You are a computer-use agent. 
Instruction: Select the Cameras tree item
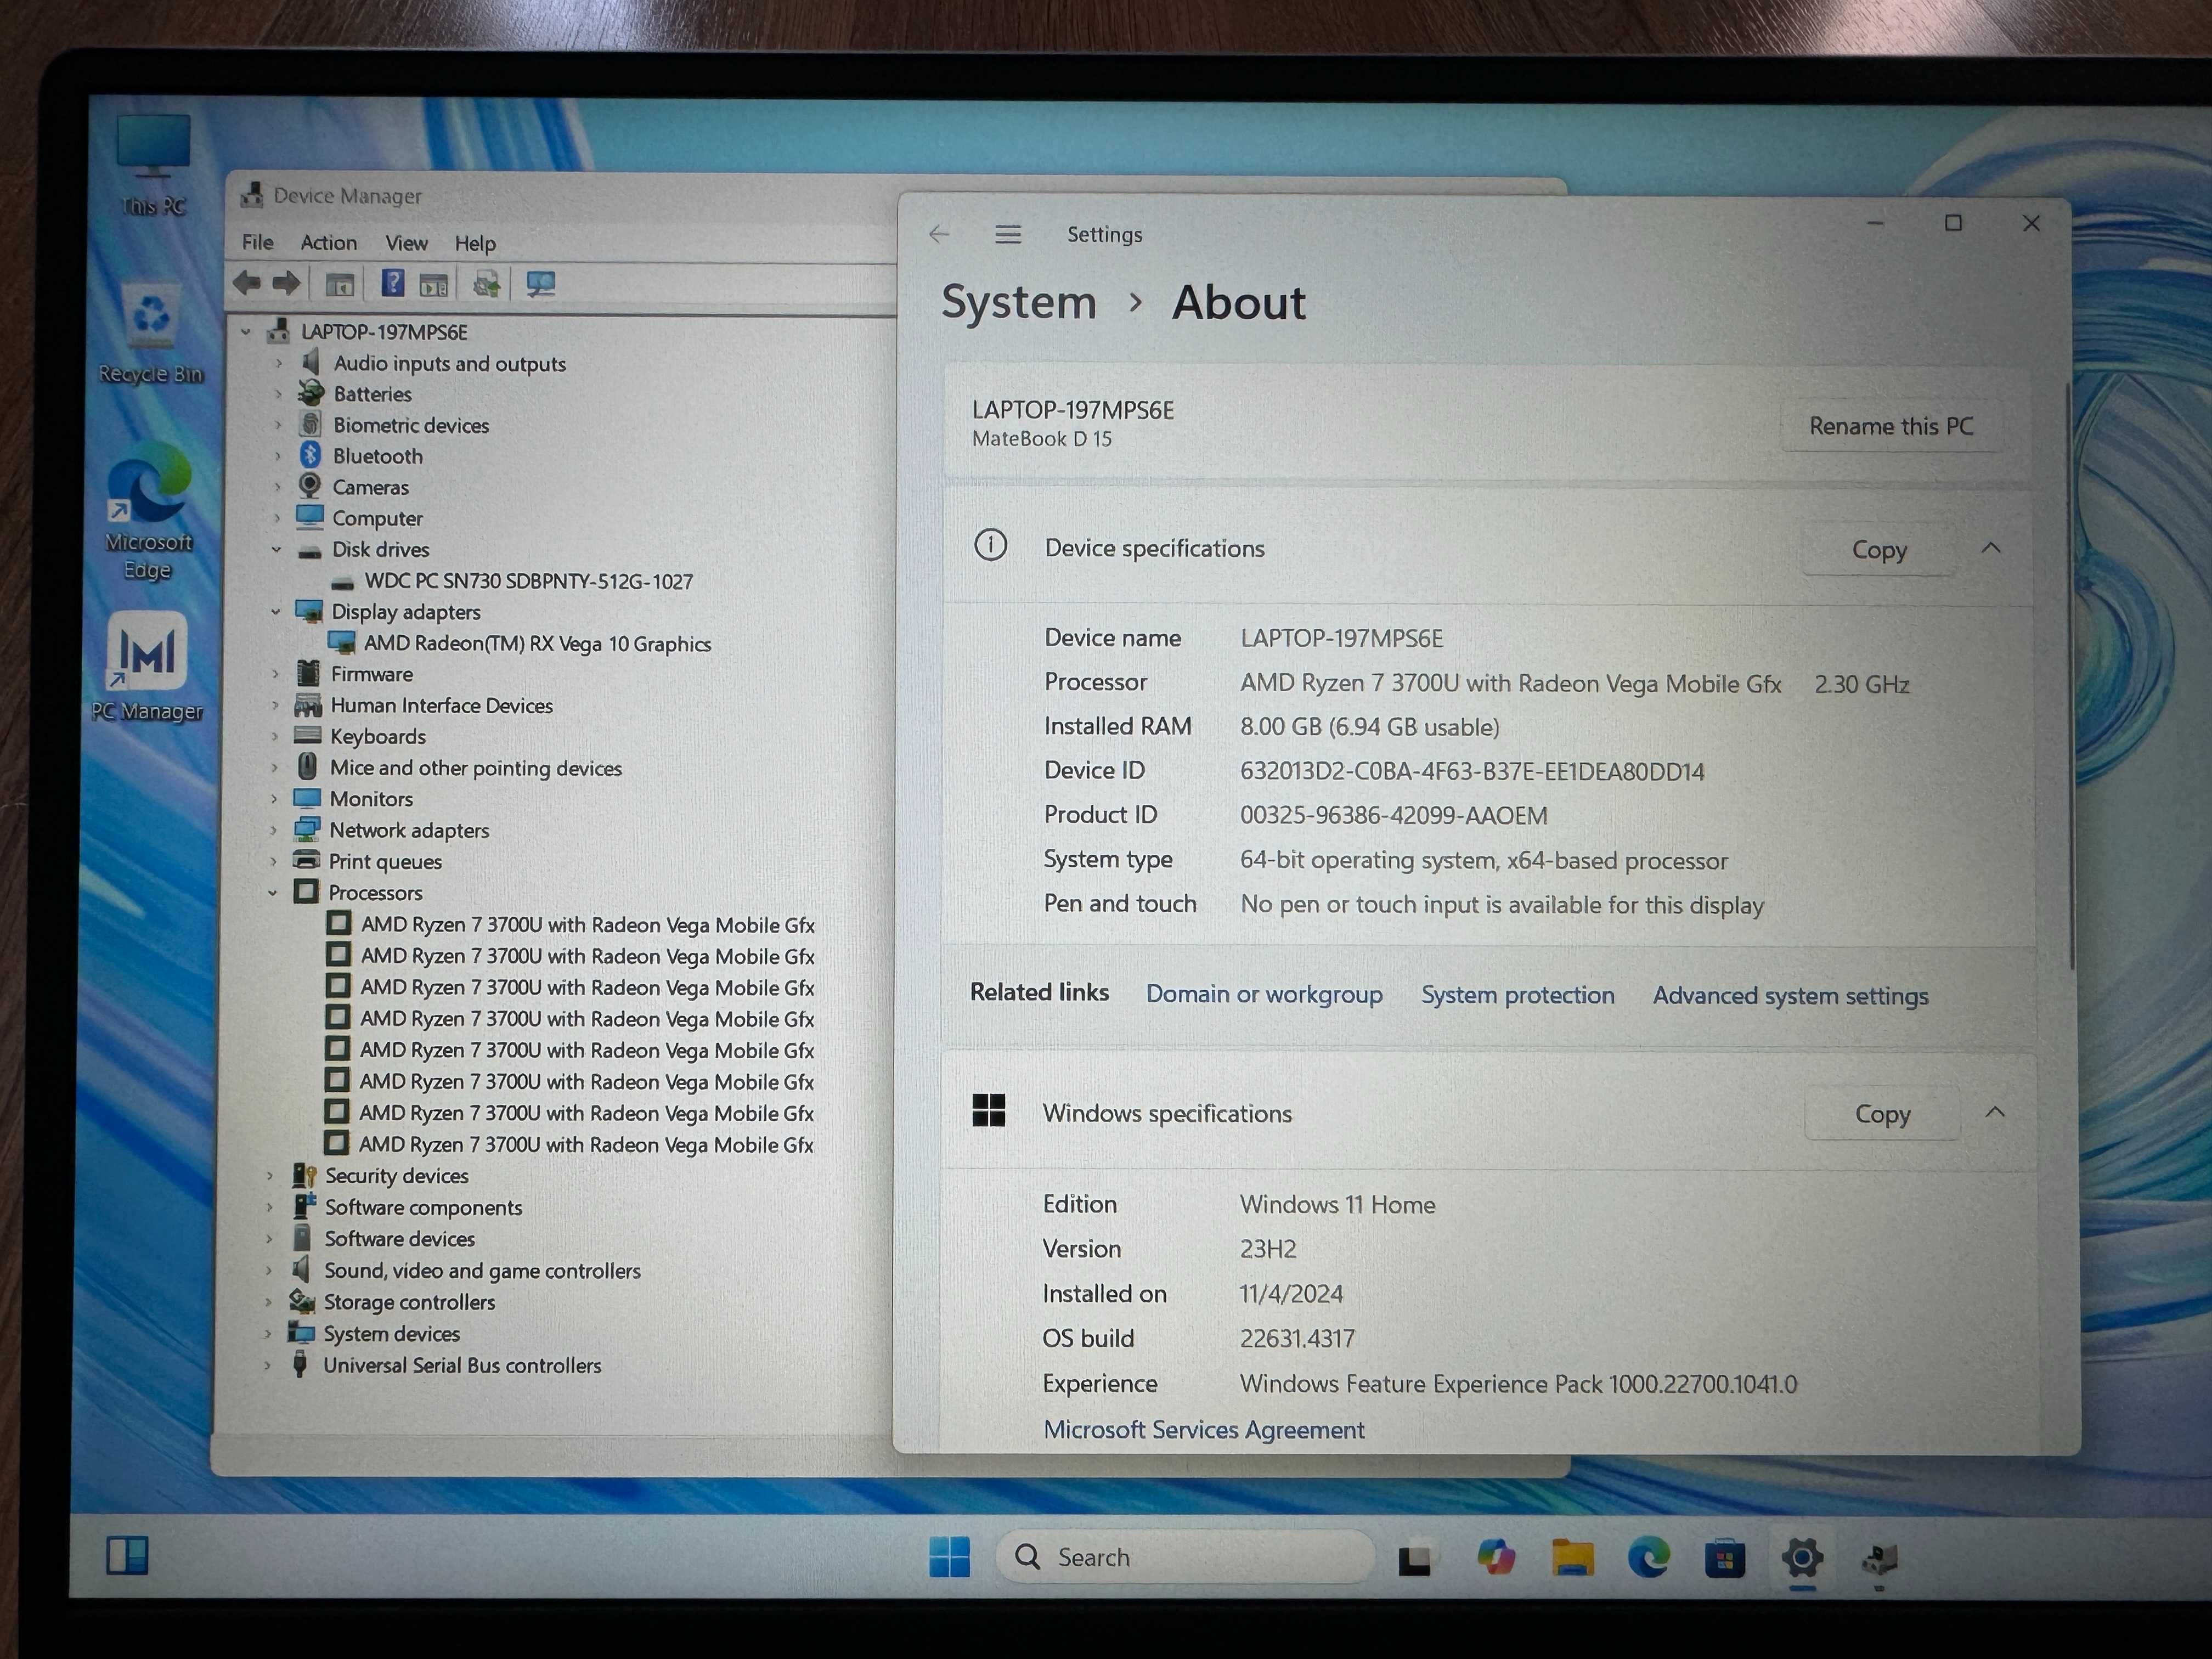(x=370, y=487)
